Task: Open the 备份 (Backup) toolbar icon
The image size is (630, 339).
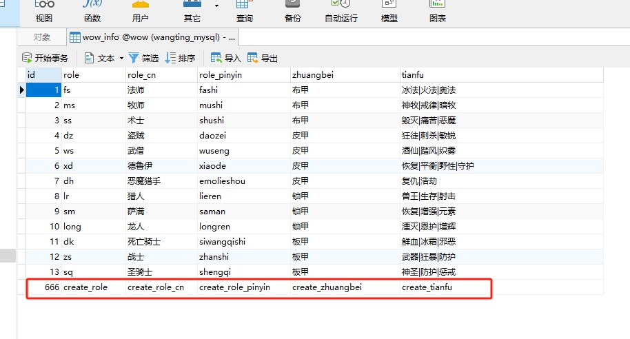Action: click(292, 12)
